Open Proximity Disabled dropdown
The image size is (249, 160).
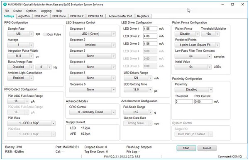click(x=194, y=90)
